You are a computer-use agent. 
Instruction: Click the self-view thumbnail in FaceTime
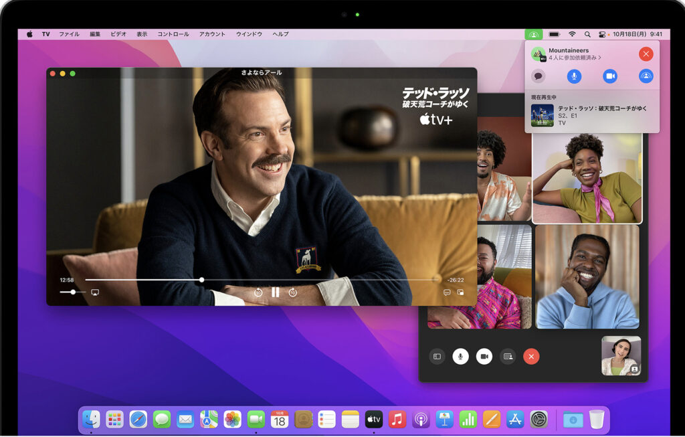tap(621, 356)
